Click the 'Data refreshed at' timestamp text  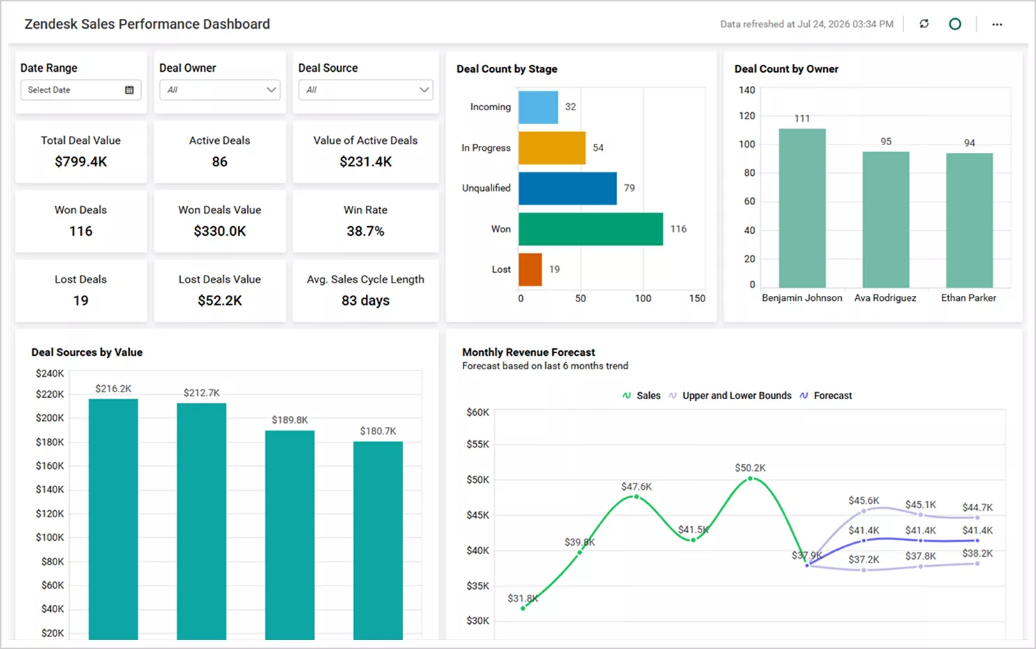click(807, 24)
